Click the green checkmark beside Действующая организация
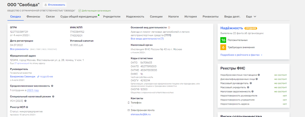The height and width of the screenshot is (117, 305). tap(80, 11)
